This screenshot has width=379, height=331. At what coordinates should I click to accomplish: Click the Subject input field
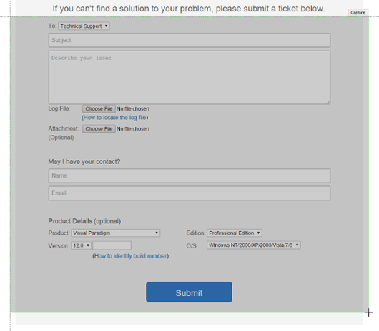[x=189, y=40]
